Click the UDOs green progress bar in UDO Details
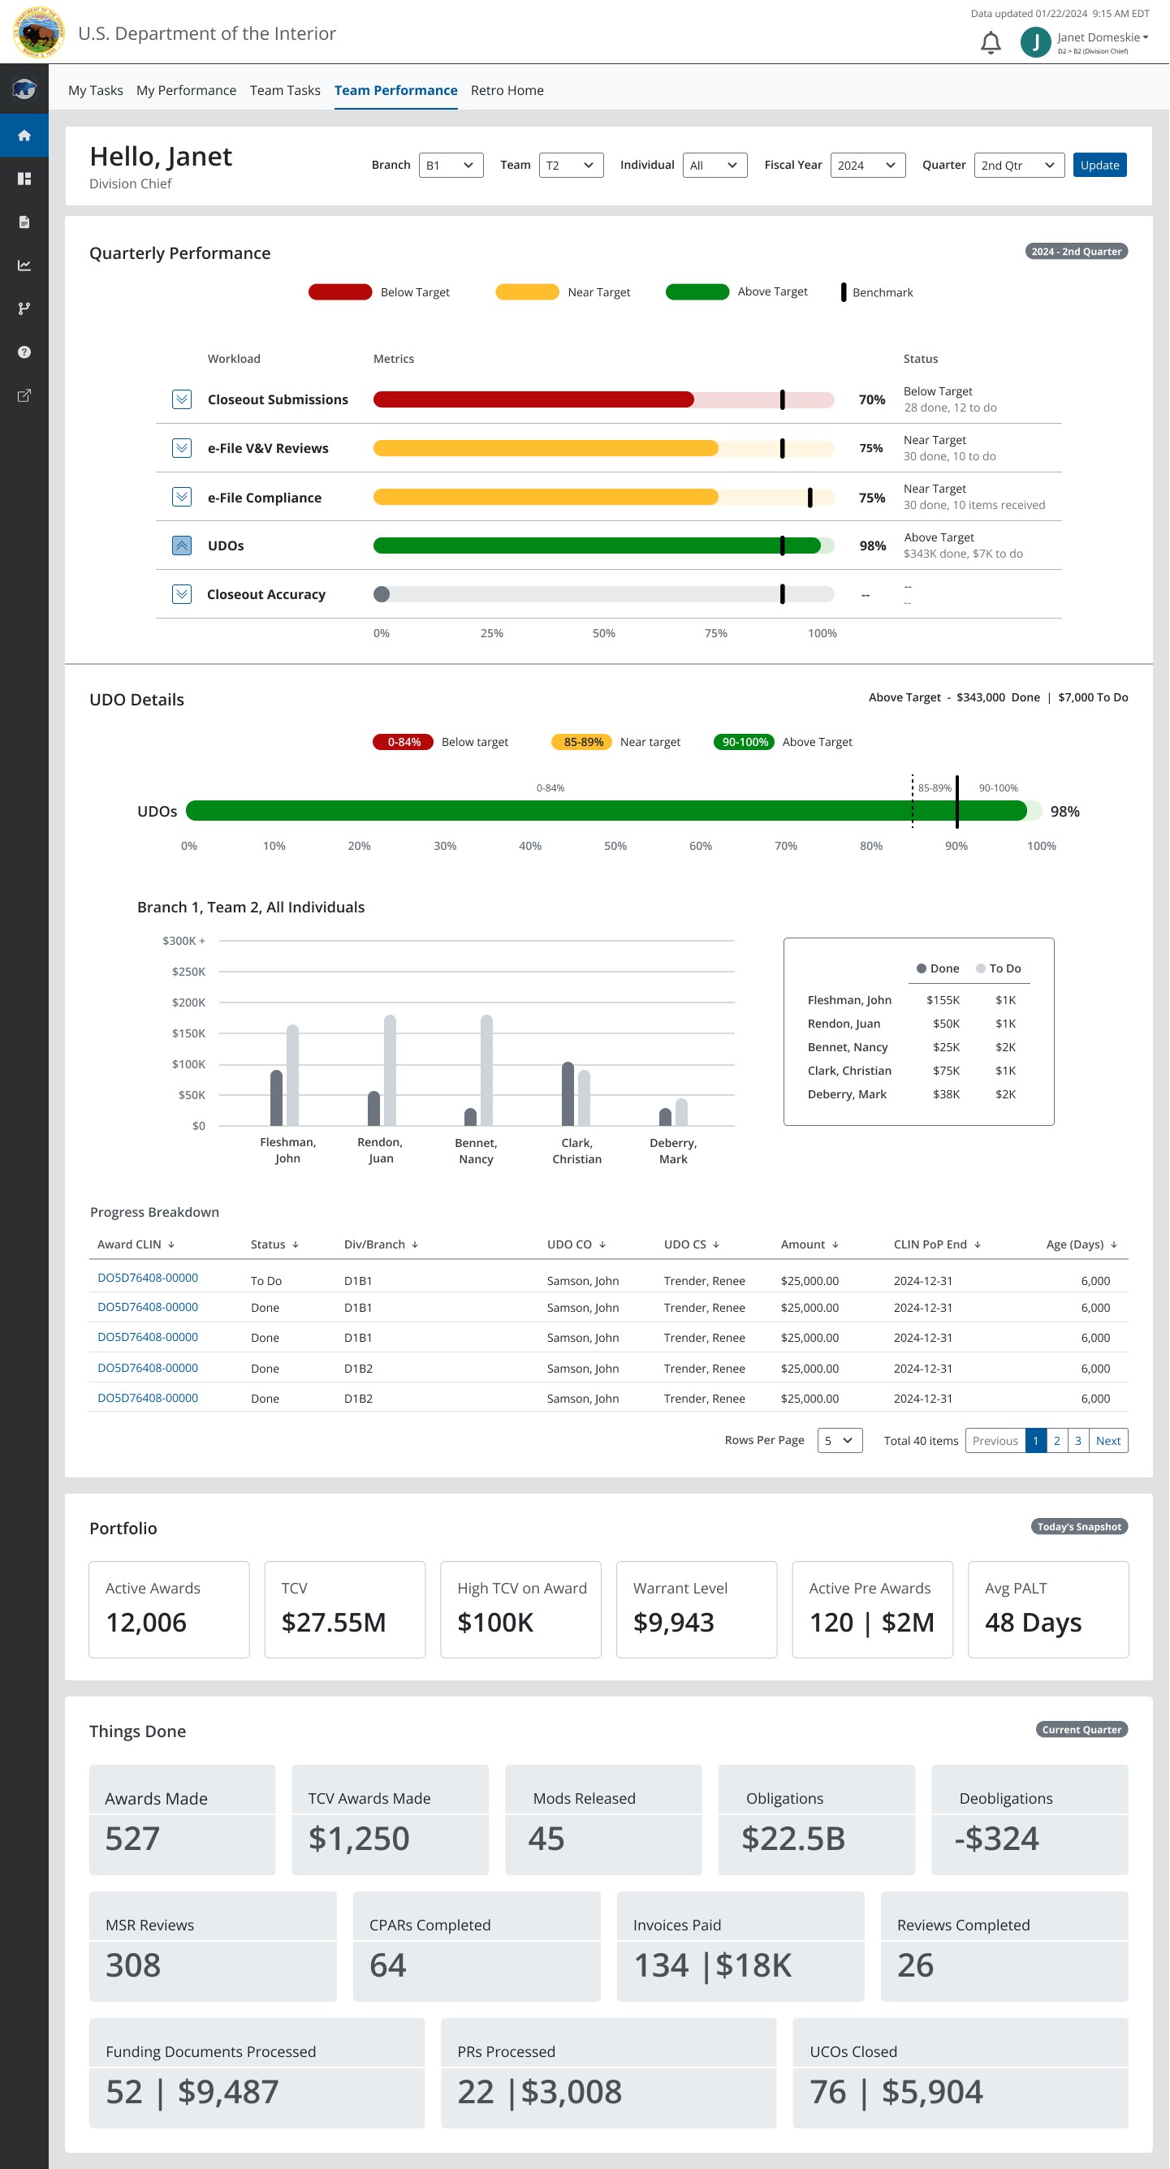 coord(607,811)
